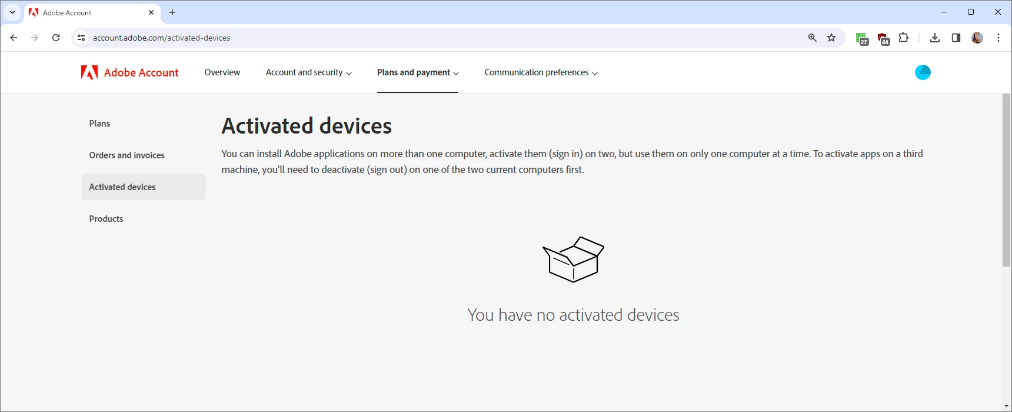Viewport: 1012px width, 412px height.
Task: Open browser Downloads icon
Action: (x=934, y=38)
